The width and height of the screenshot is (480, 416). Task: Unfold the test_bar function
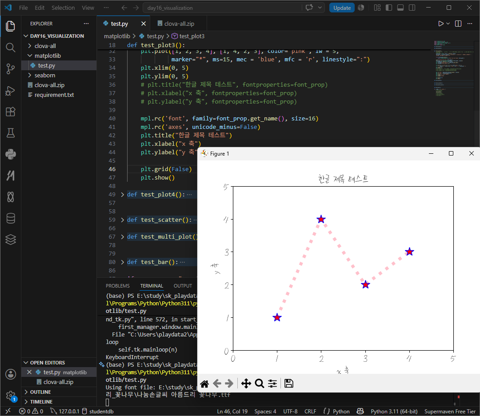click(123, 262)
